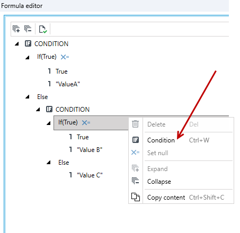Click the IF icon of top CONDITION
The width and height of the screenshot is (240, 233).
28,43
